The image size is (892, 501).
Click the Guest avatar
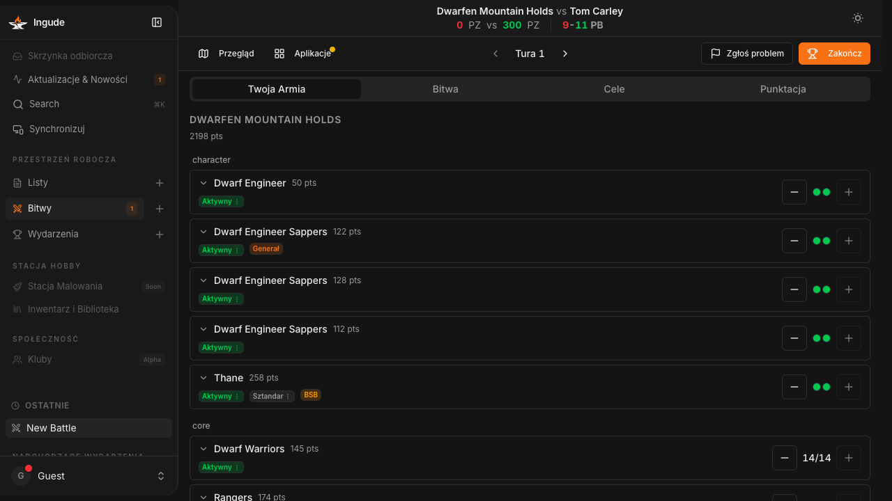[x=21, y=476]
